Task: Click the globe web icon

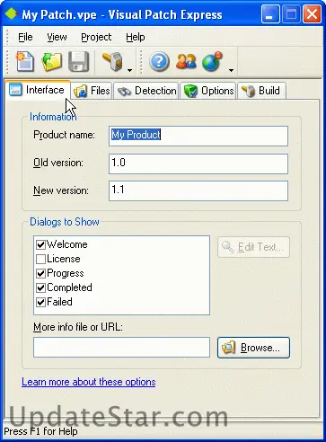Action: (x=212, y=62)
